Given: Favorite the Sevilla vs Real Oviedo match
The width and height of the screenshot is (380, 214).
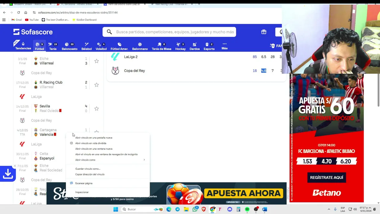Looking at the screenshot, I should tap(96, 108).
